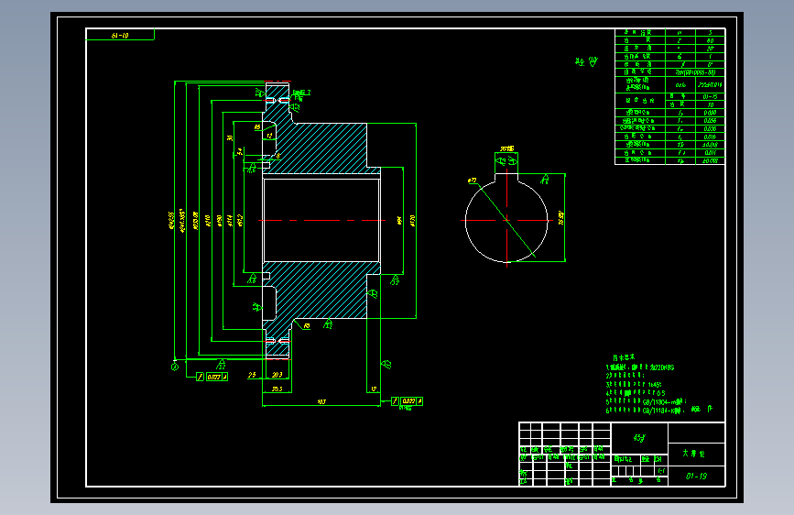Select the bore circle in the keyway view
Viewport: 794px width, 515px height.
coord(506,221)
